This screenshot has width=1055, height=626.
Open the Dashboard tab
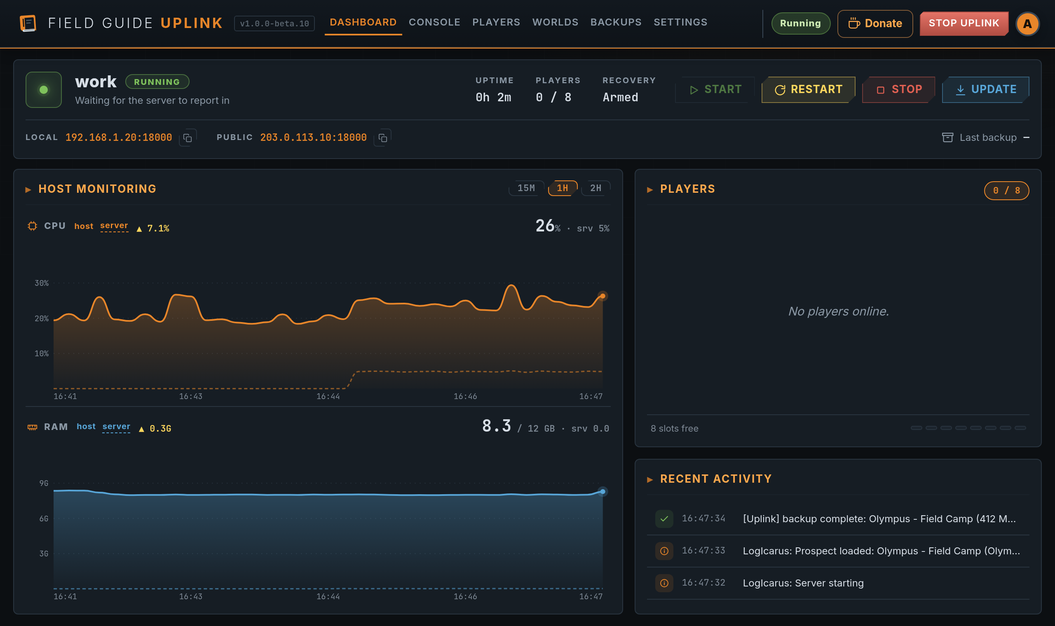click(363, 22)
